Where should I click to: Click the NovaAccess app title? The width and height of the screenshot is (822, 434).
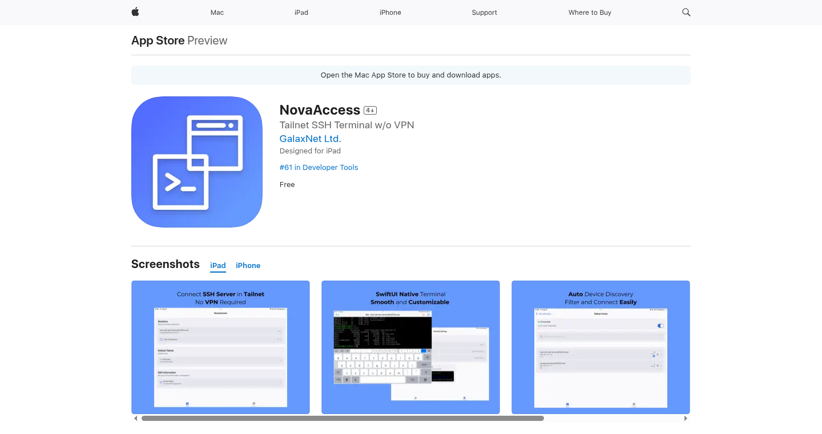point(320,110)
